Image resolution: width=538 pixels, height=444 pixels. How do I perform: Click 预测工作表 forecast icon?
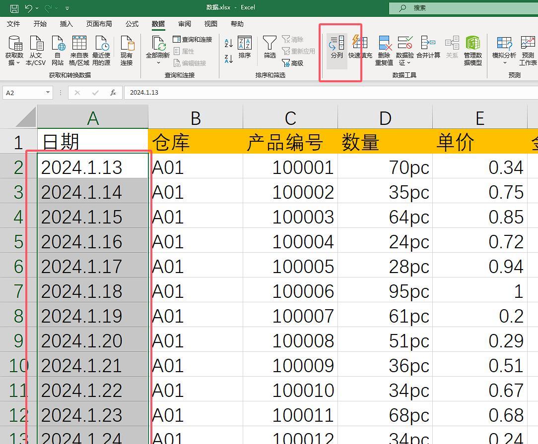[x=528, y=43]
